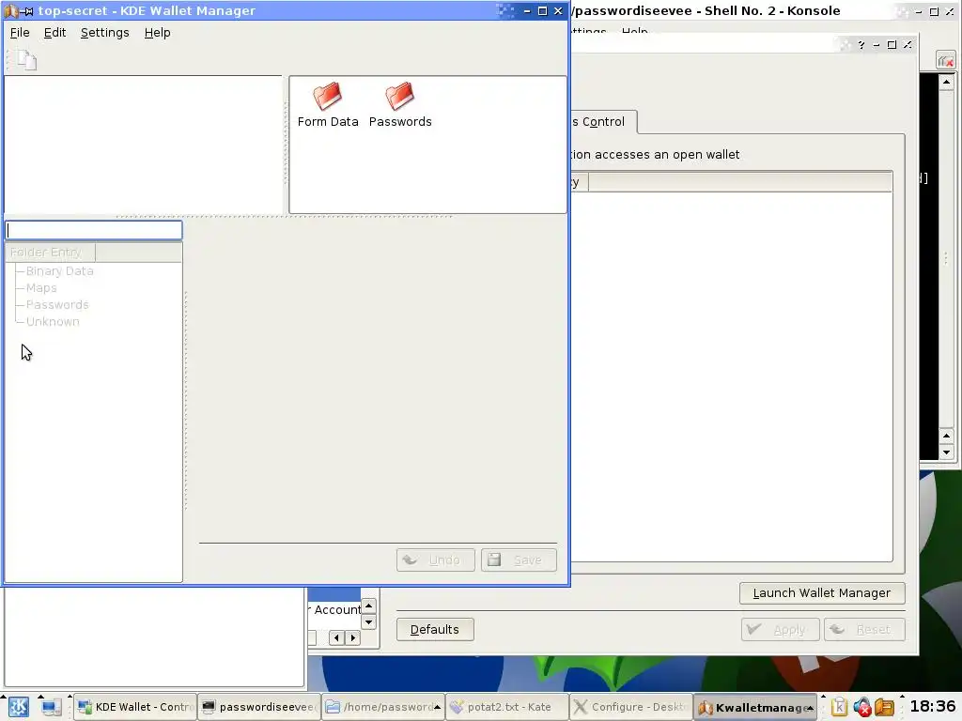Click the left arrow below the Account list
The image size is (962, 721).
(x=336, y=638)
